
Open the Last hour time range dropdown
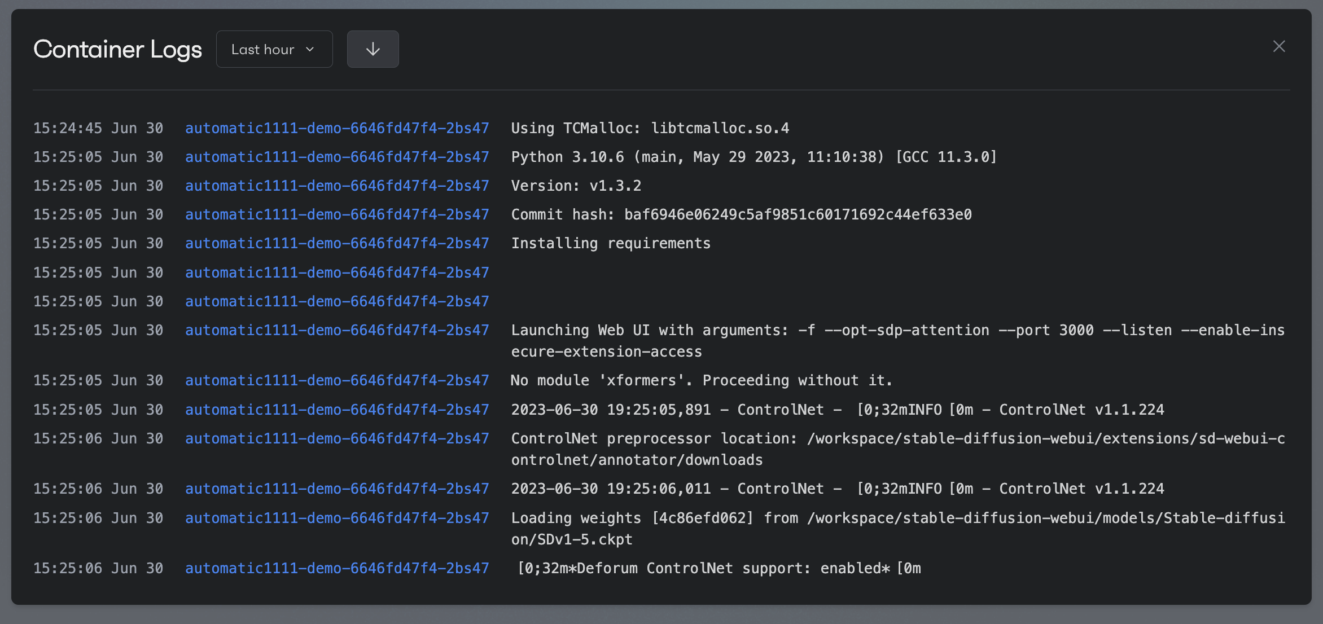274,50
